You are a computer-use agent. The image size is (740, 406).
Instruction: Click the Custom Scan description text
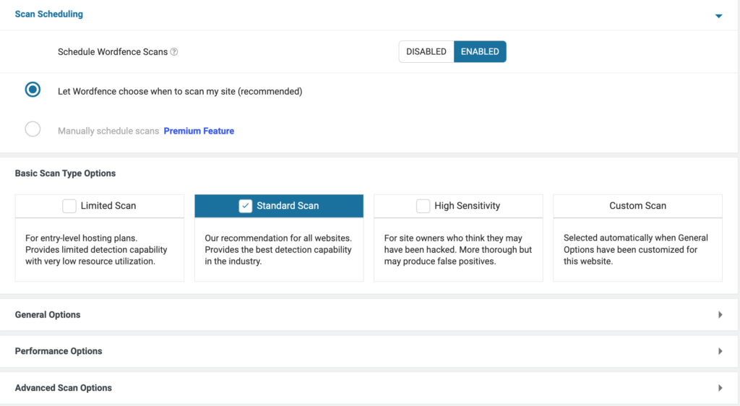636,250
